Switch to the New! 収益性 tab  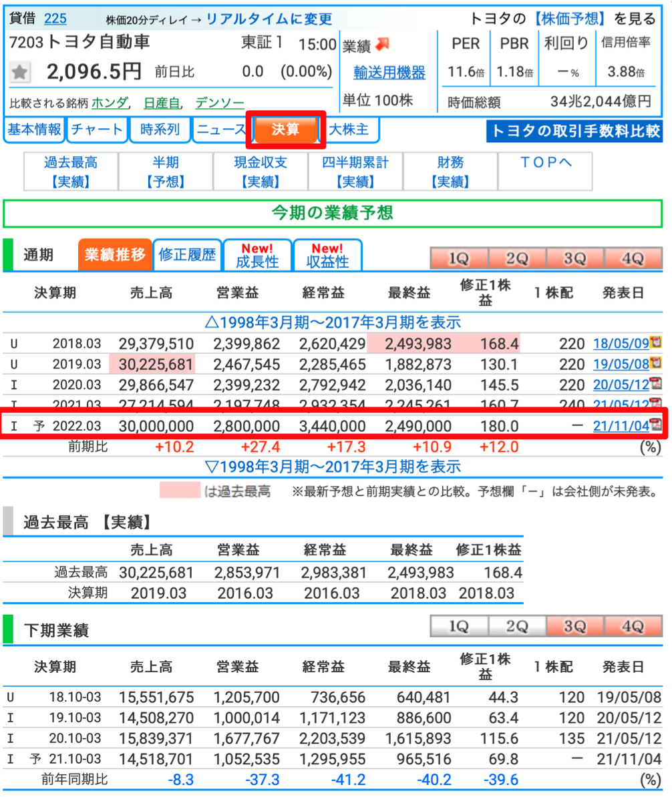[327, 255]
